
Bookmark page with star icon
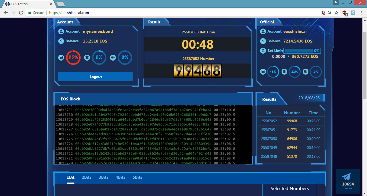[x=336, y=13]
